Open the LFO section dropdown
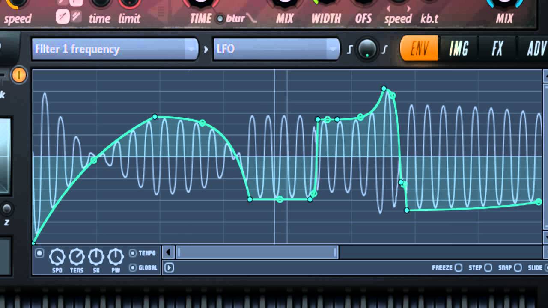 [x=276, y=49]
